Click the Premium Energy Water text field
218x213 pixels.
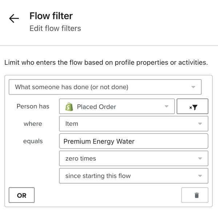coord(133,141)
